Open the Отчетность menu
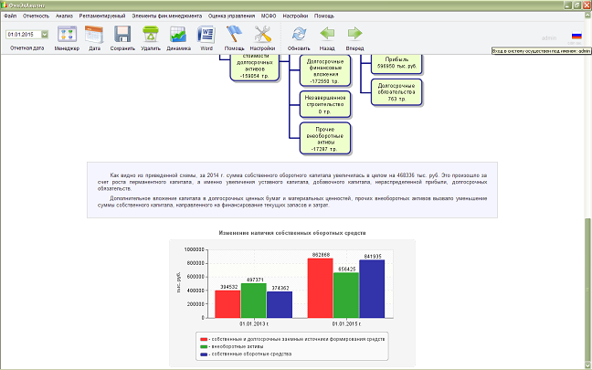 [x=36, y=16]
